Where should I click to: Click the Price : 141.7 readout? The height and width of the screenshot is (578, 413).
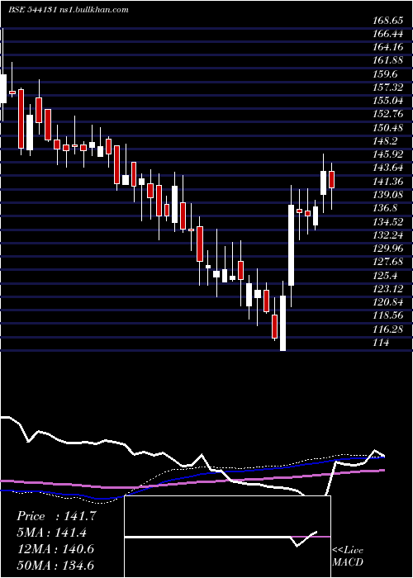(56, 516)
